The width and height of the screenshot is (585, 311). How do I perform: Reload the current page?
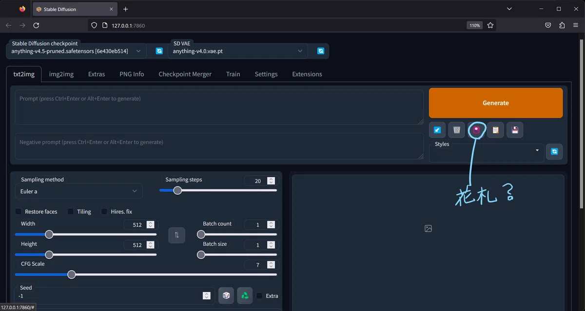[x=36, y=25]
